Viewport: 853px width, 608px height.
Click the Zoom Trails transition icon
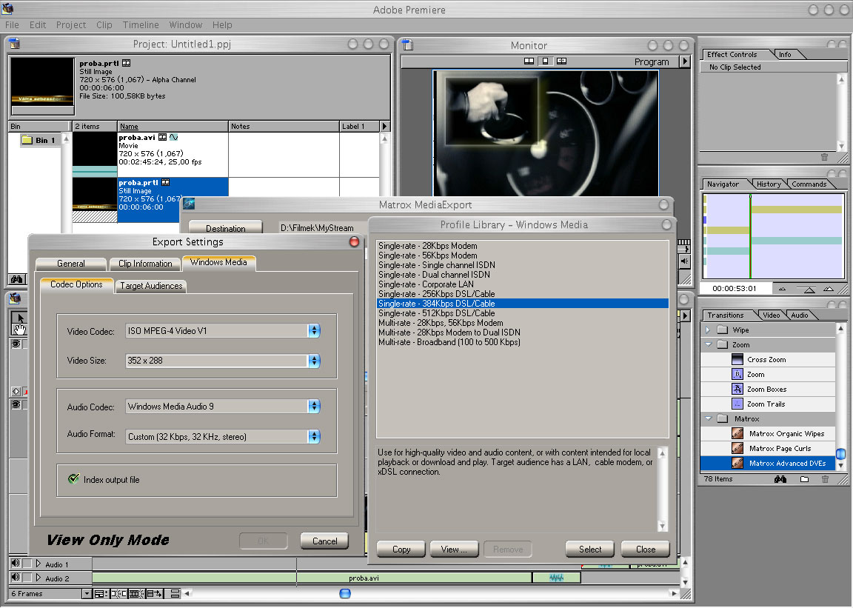pyautogui.click(x=737, y=404)
